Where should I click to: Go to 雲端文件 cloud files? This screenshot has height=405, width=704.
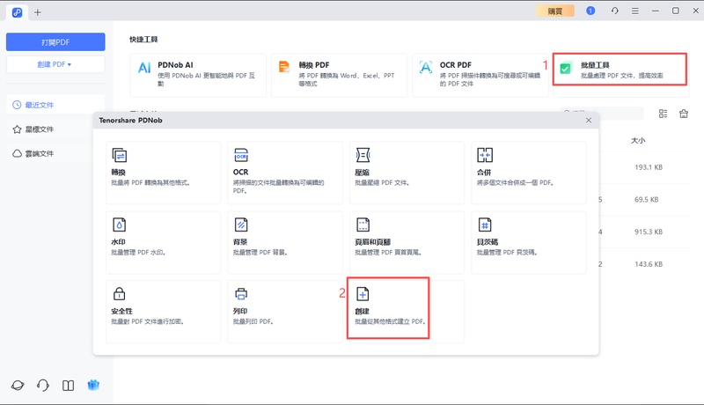40,153
